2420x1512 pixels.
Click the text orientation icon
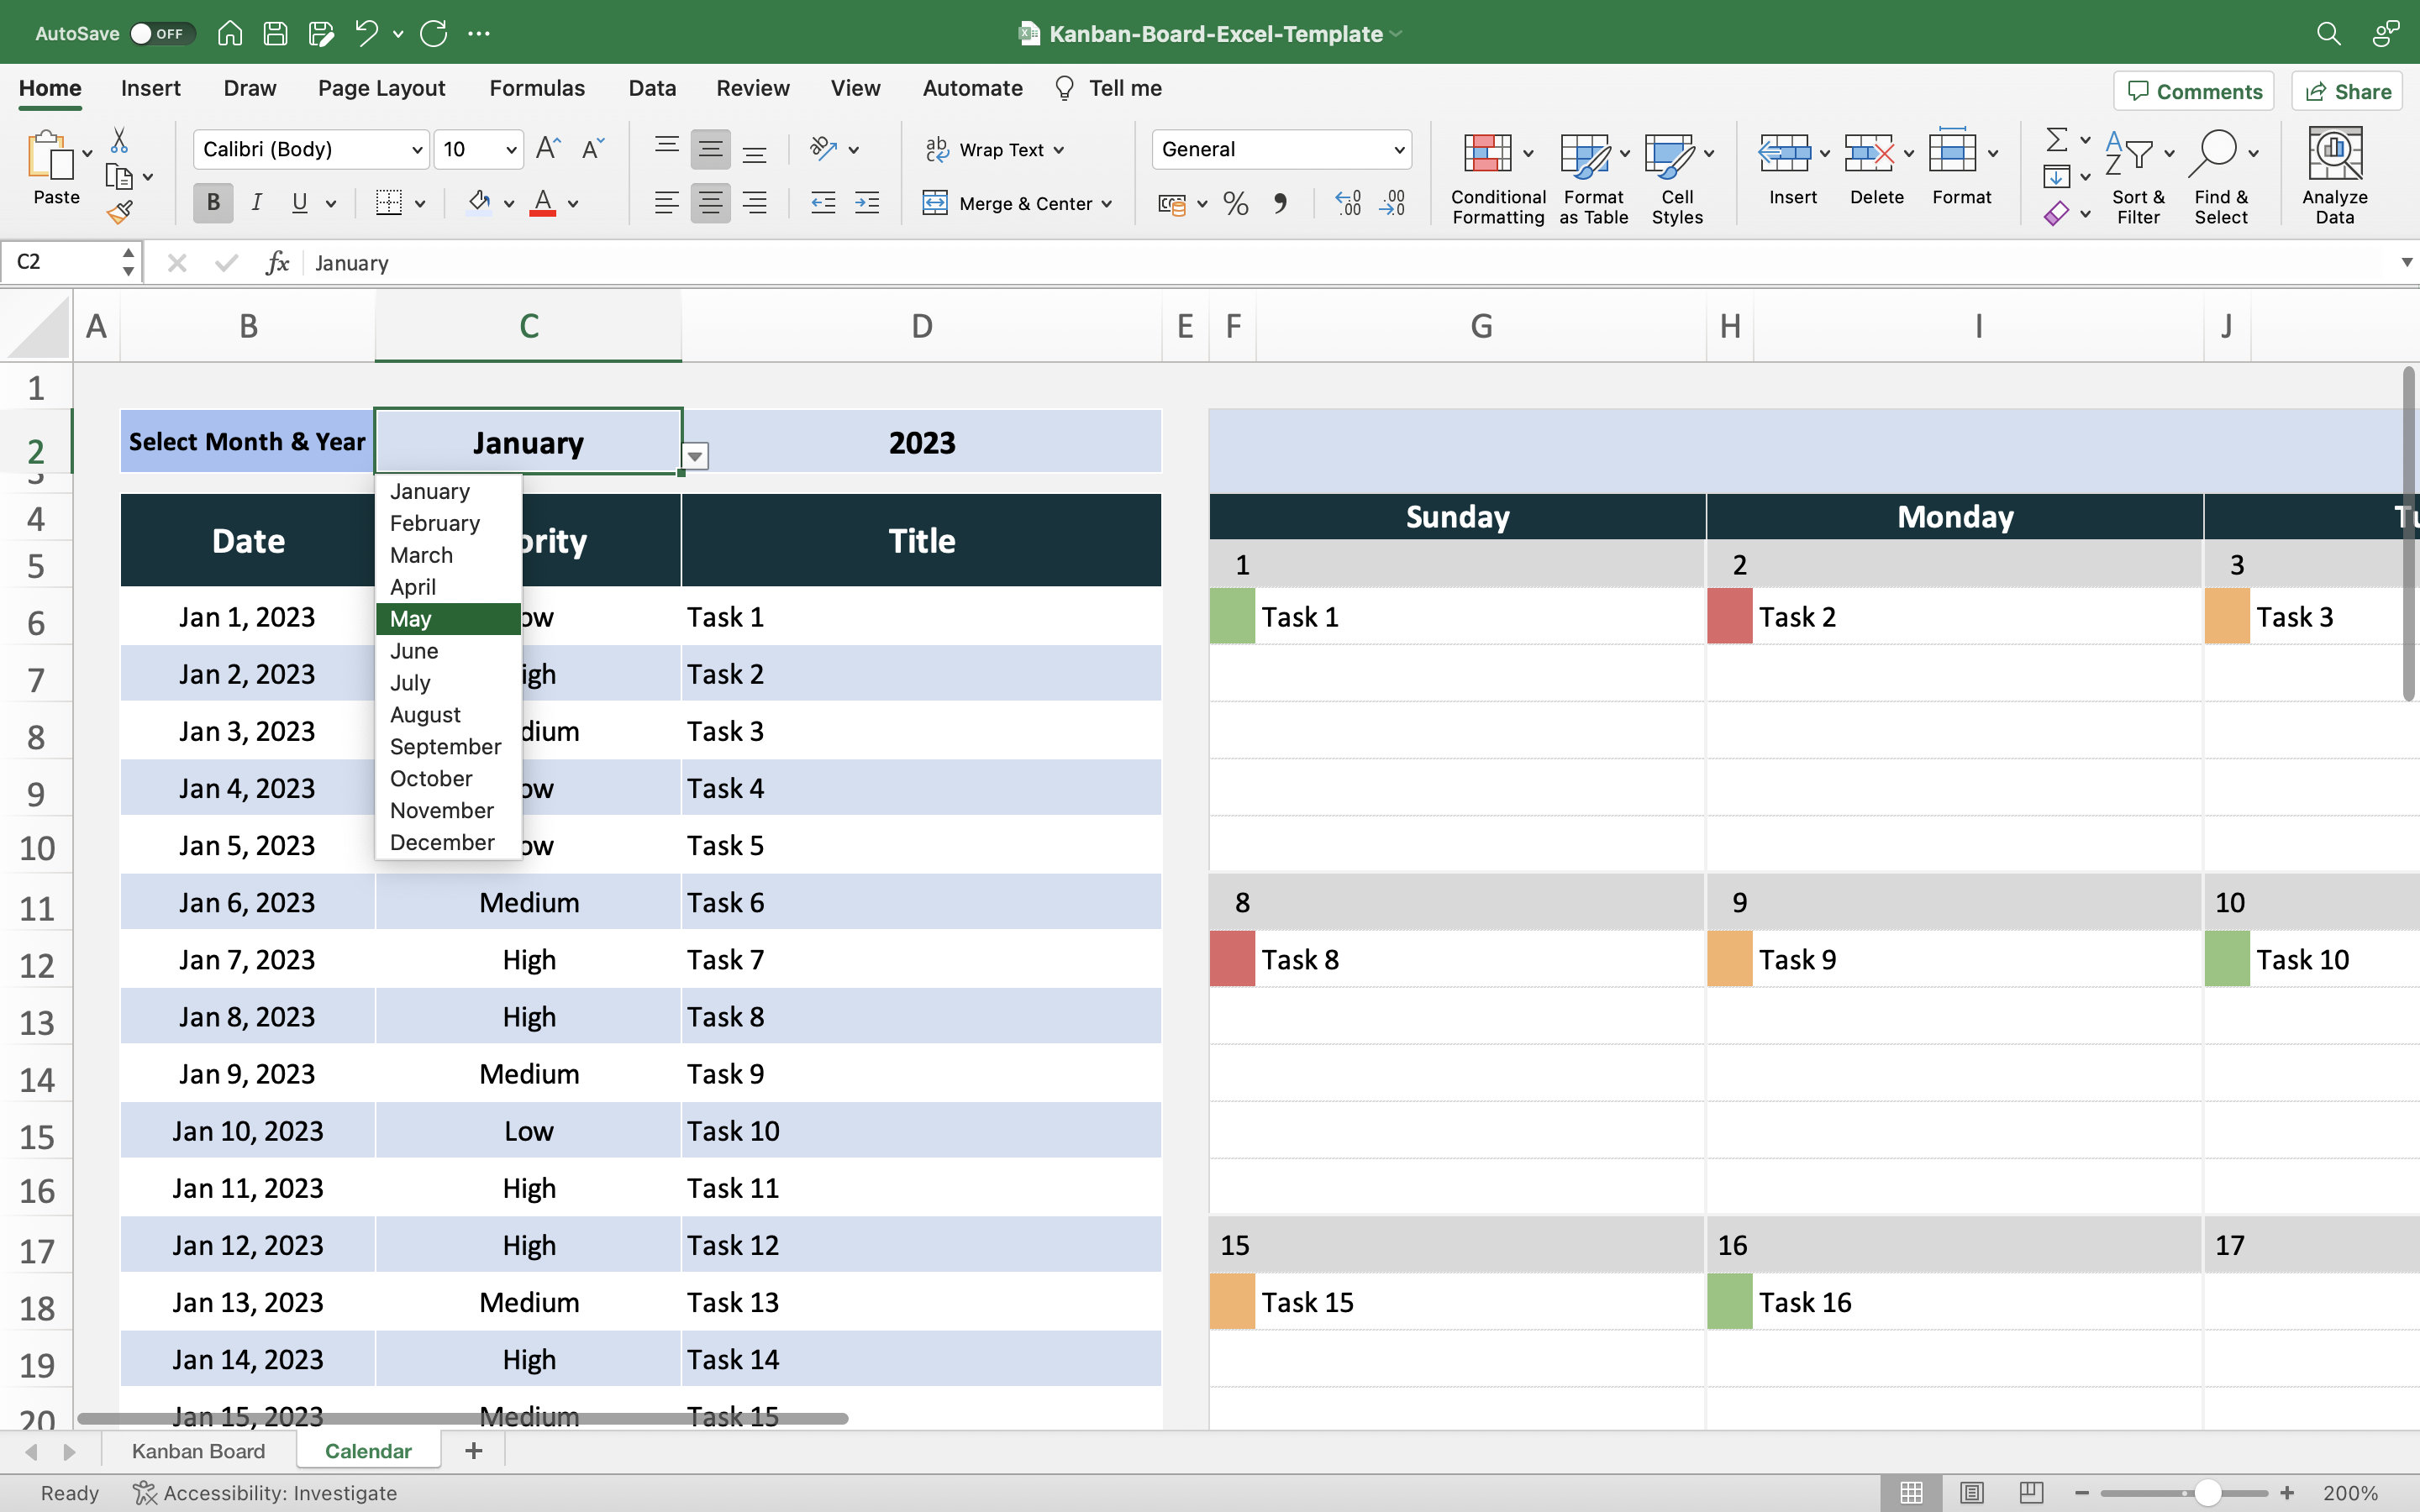point(823,149)
